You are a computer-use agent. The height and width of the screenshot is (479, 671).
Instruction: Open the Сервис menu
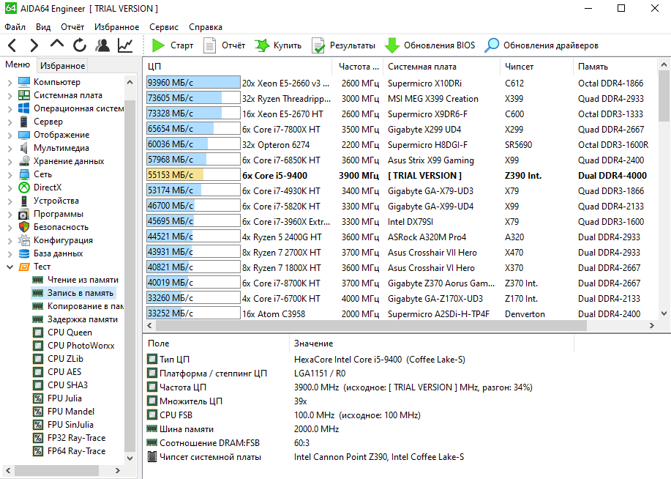pos(164,27)
